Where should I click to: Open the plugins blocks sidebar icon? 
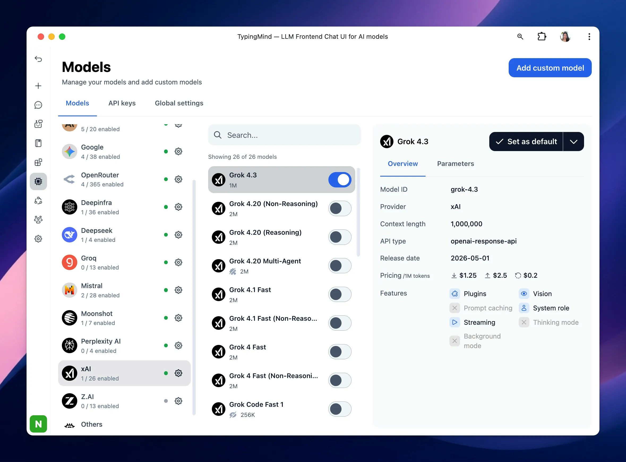38,162
